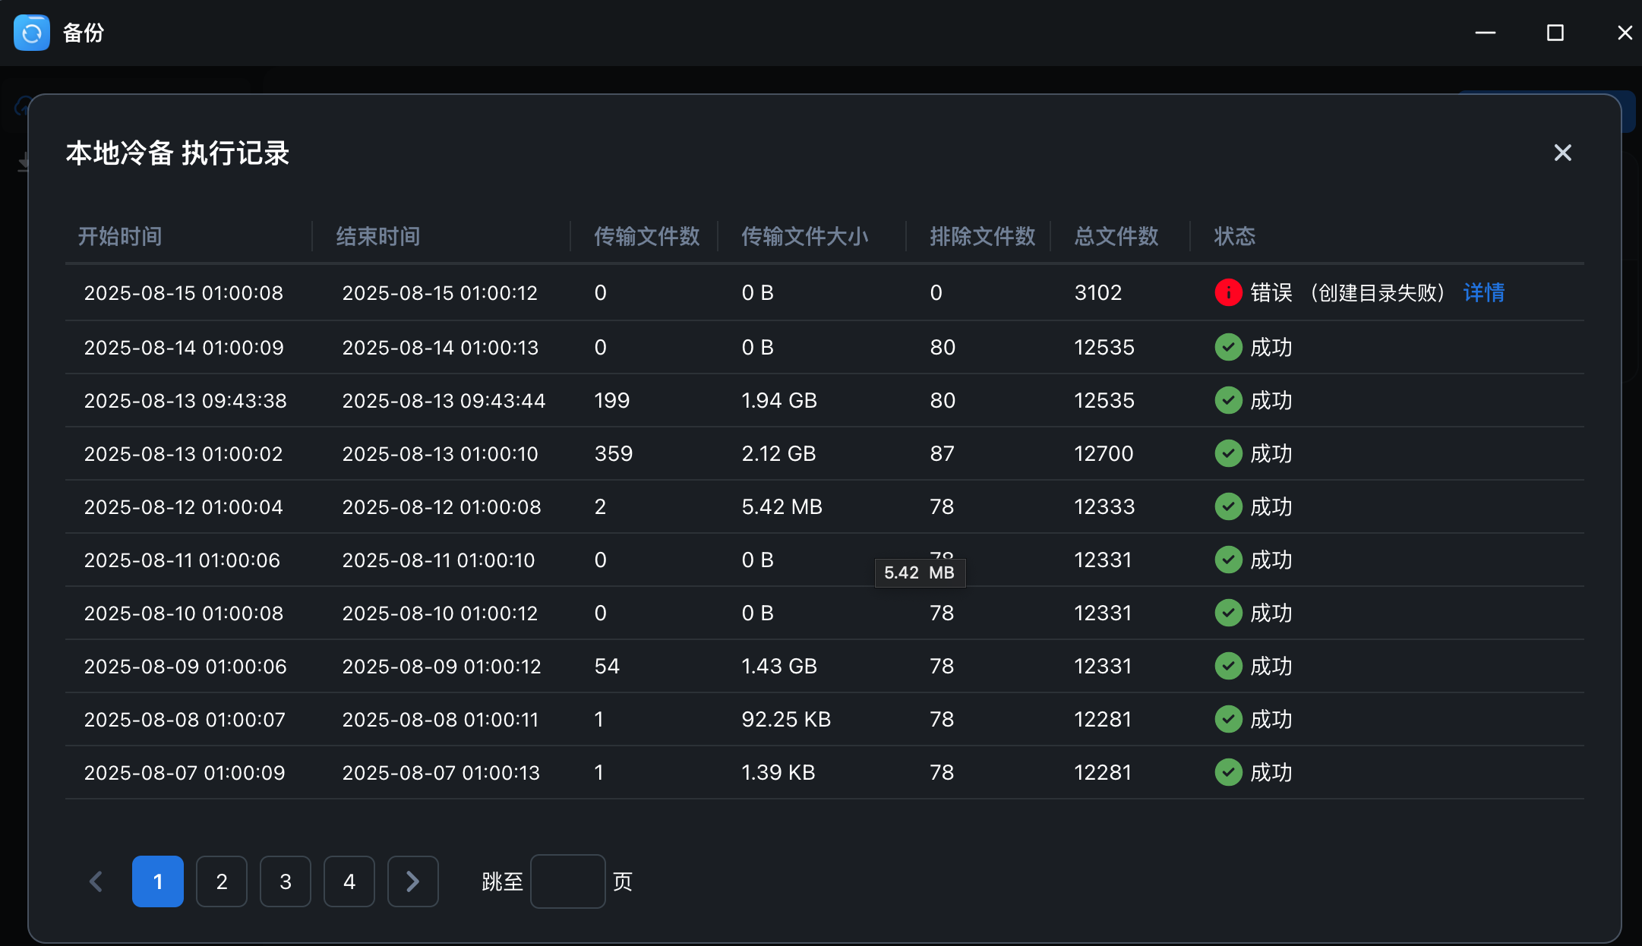Click the backup app icon in title bar
Screen dimensions: 1642x946
pyautogui.click(x=32, y=33)
